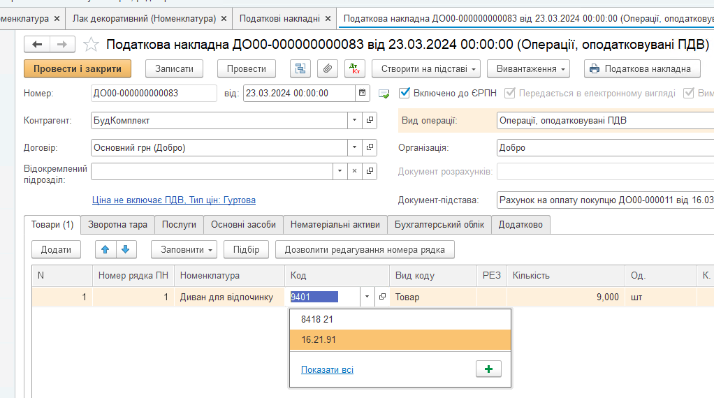
Task: Open Договір record via open icon
Action: (x=370, y=148)
